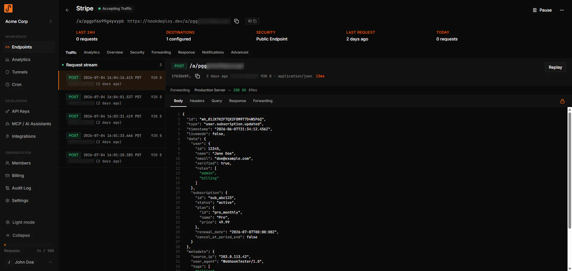Click the API Keys key icon

(x=7, y=111)
